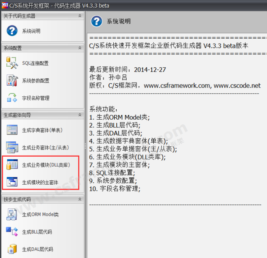The image size is (267, 258).
Task: Click the 生成BLL层代码 text label
Action: [x=37, y=232]
